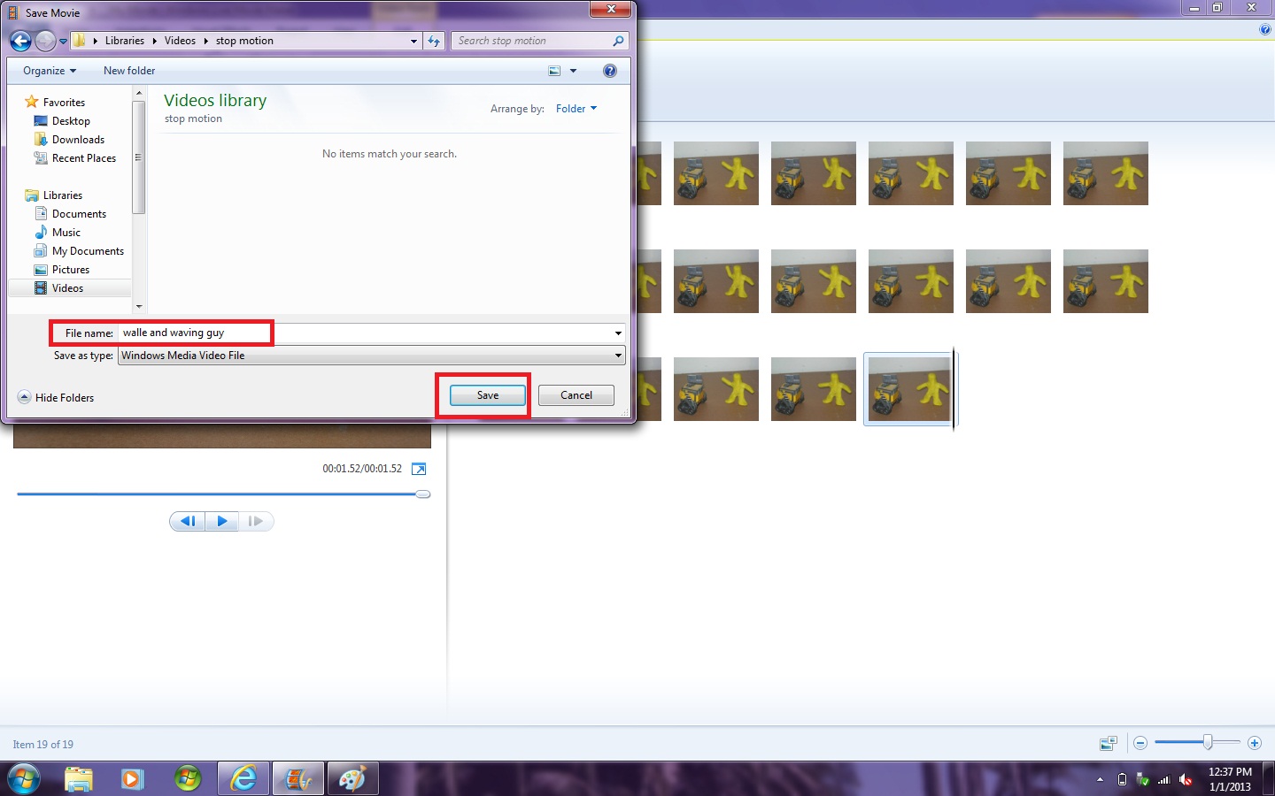Screen dimensions: 1275x796
Task: Show hidden system tray icons arrow
Action: click(x=1100, y=779)
